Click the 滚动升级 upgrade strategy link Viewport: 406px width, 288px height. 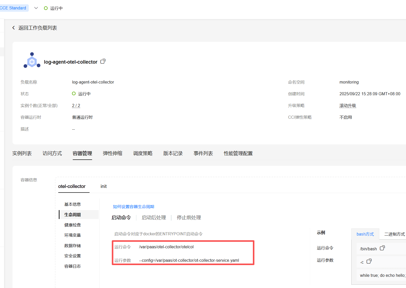347,106
